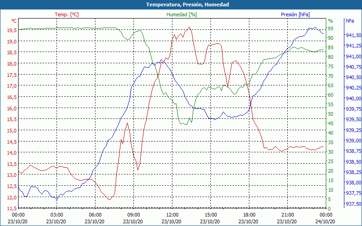
Task: Click the 16,0 temperature axis value
Action: pos(12,108)
